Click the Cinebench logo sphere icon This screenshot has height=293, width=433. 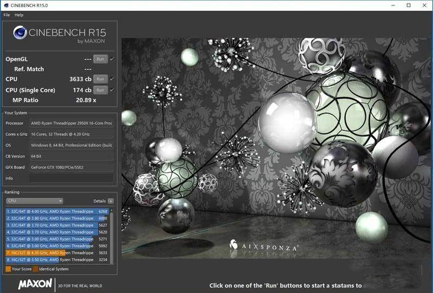(21, 32)
